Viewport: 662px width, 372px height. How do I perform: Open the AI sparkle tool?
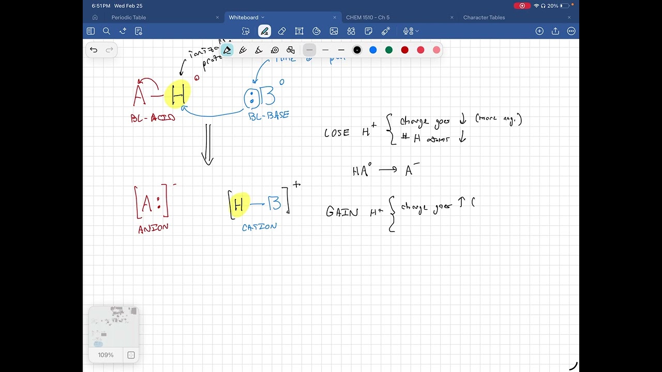point(123,31)
